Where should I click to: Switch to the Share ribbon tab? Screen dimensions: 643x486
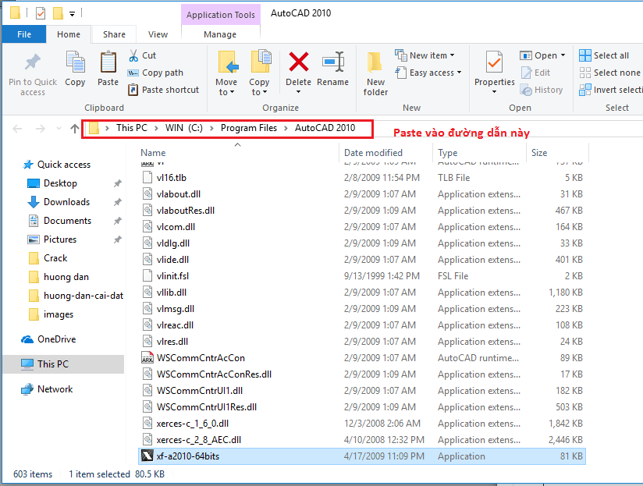114,34
